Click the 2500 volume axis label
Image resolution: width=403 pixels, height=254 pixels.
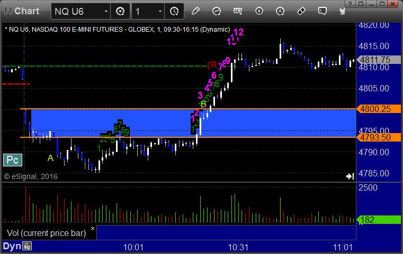[x=368, y=187]
